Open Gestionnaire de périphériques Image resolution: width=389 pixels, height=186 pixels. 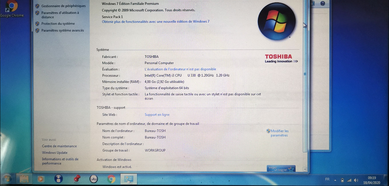click(x=63, y=6)
